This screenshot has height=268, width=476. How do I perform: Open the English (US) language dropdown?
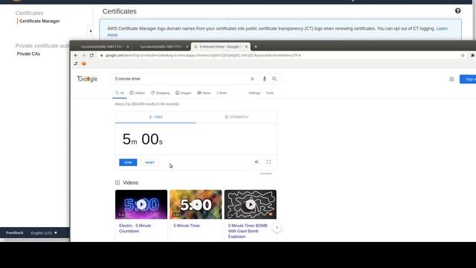pyautogui.click(x=44, y=233)
